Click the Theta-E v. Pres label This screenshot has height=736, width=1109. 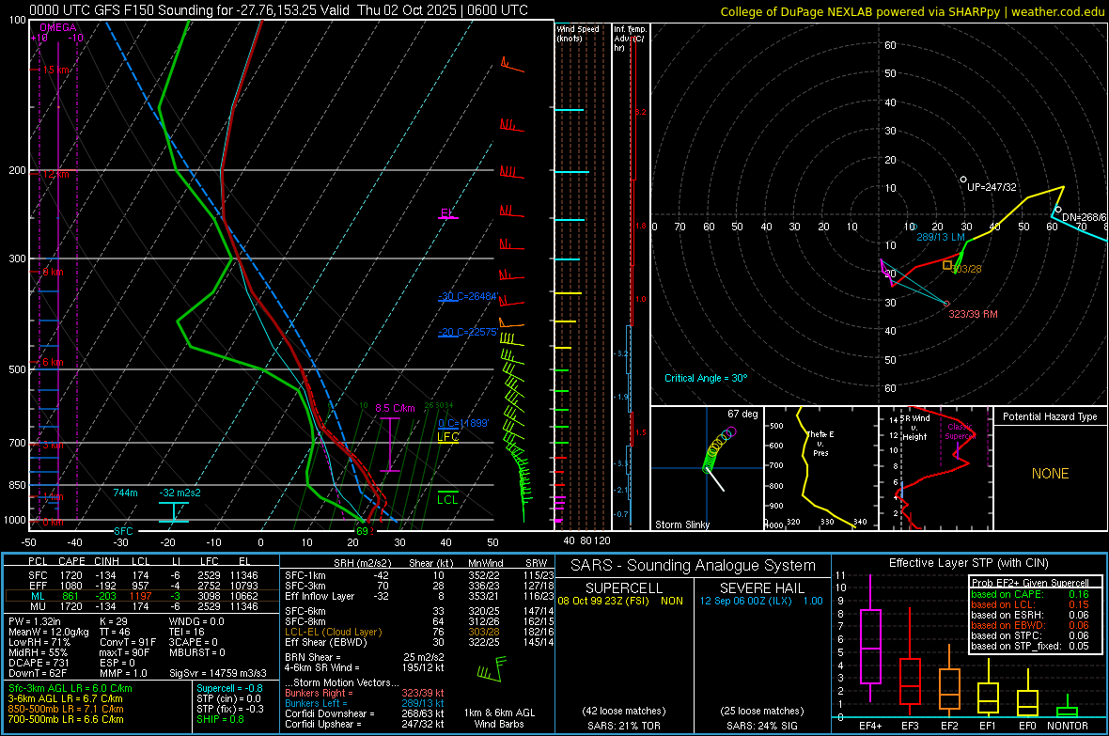pos(820,443)
